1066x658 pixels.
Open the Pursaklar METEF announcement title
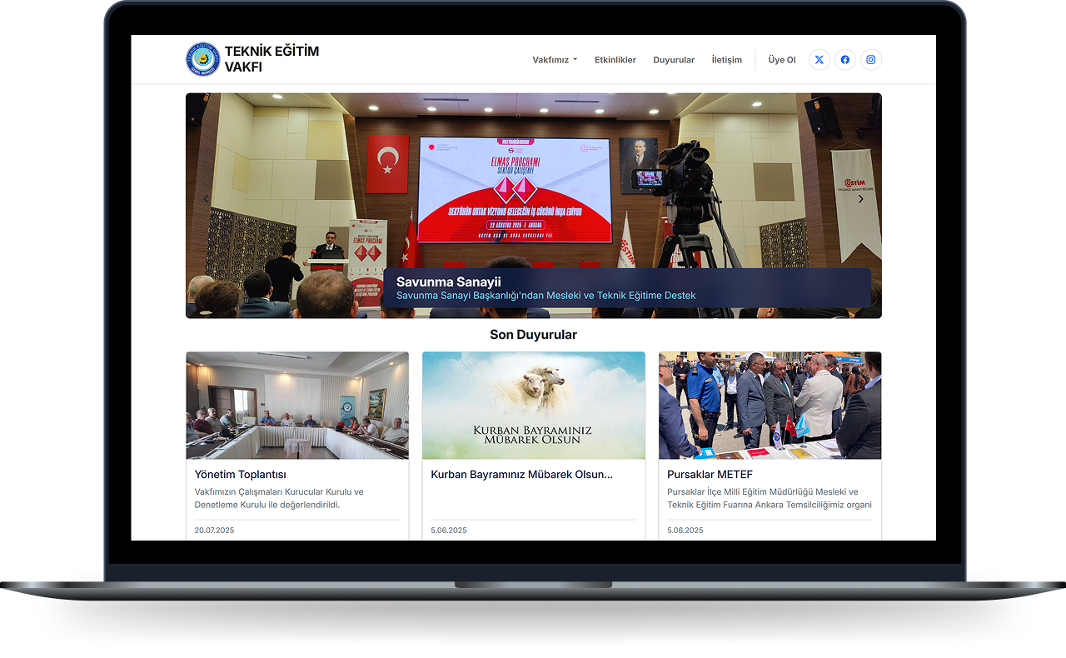710,475
